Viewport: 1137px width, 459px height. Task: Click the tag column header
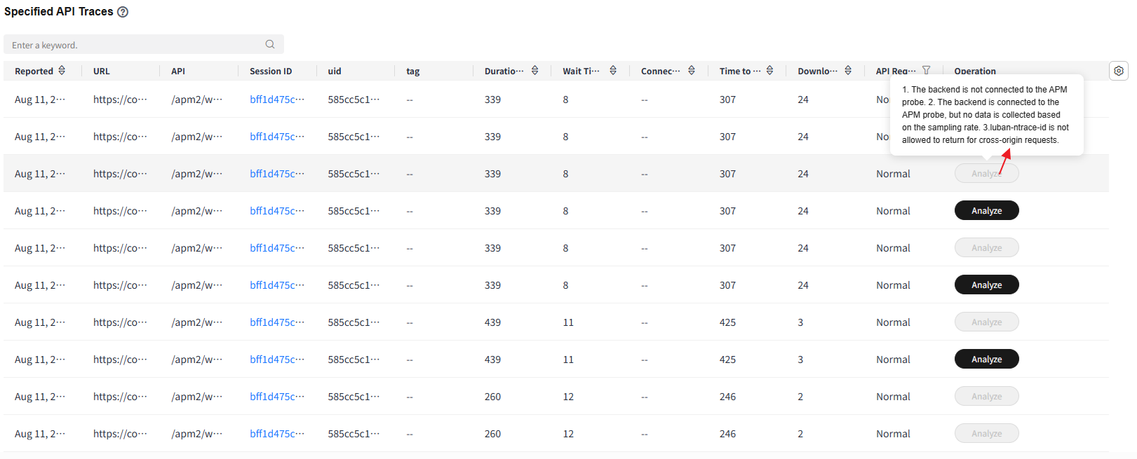pos(413,71)
